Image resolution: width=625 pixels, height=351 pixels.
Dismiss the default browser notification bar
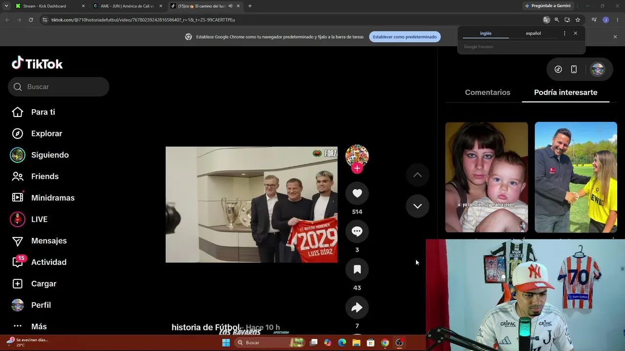point(615,37)
